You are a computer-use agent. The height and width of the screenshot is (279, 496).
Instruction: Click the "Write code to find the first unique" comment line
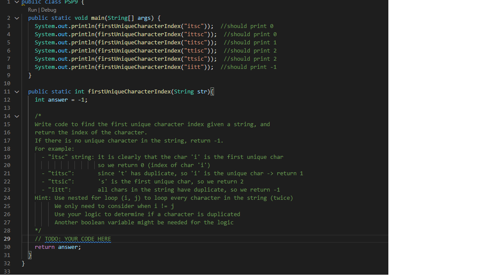152,124
